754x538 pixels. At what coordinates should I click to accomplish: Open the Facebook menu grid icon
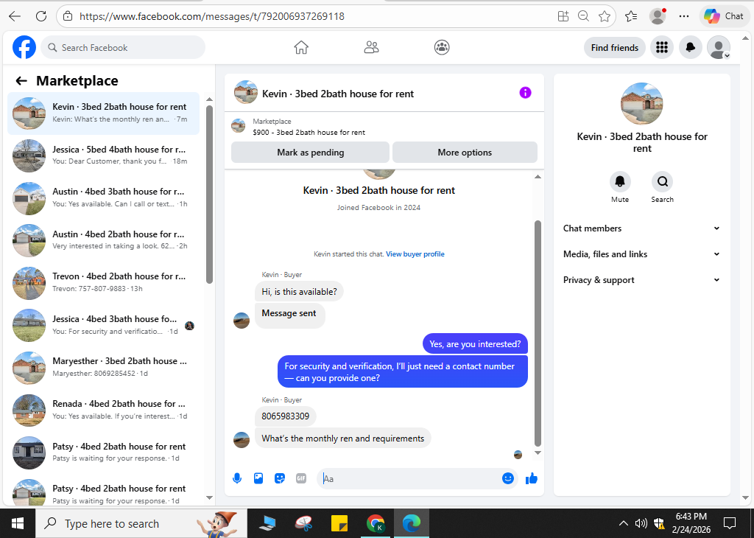click(662, 47)
